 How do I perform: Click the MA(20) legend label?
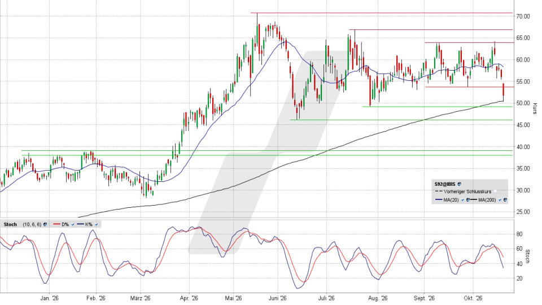[x=451, y=200]
